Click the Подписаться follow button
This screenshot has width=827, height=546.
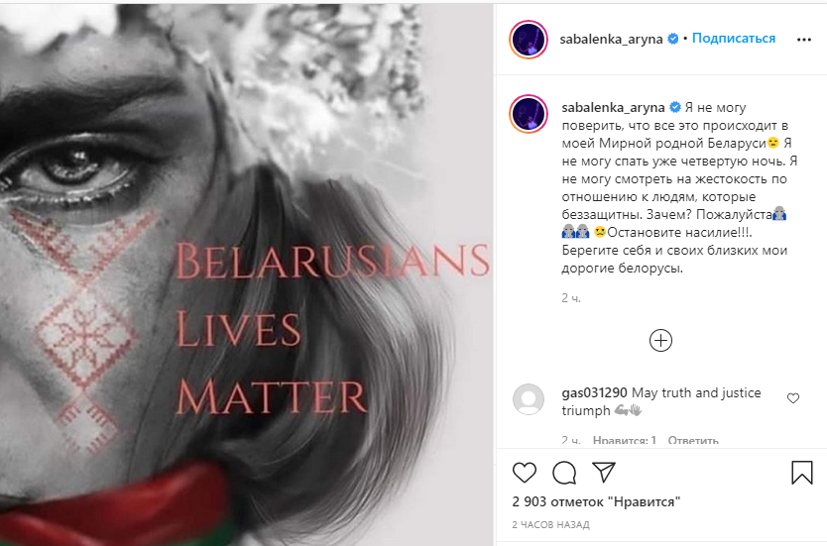point(734,39)
